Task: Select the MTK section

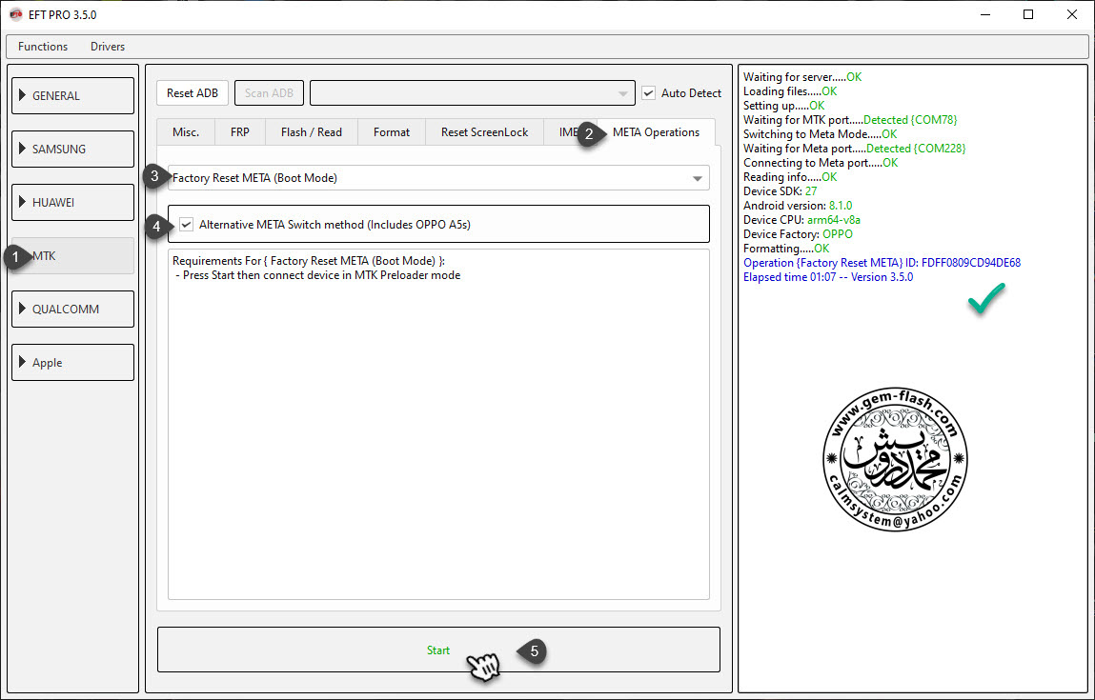Action: pos(72,256)
